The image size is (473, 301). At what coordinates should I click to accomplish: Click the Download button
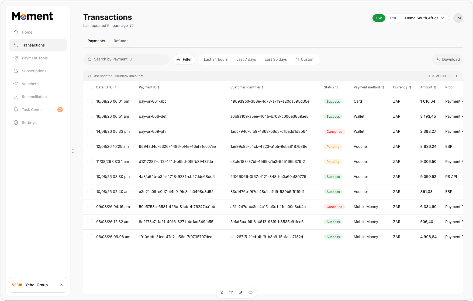pos(448,59)
